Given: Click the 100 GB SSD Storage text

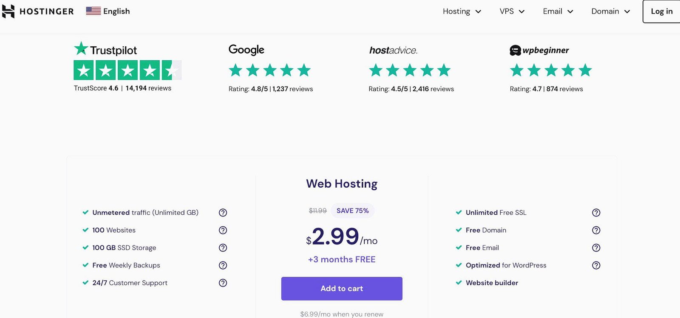Looking at the screenshot, I should (x=124, y=248).
